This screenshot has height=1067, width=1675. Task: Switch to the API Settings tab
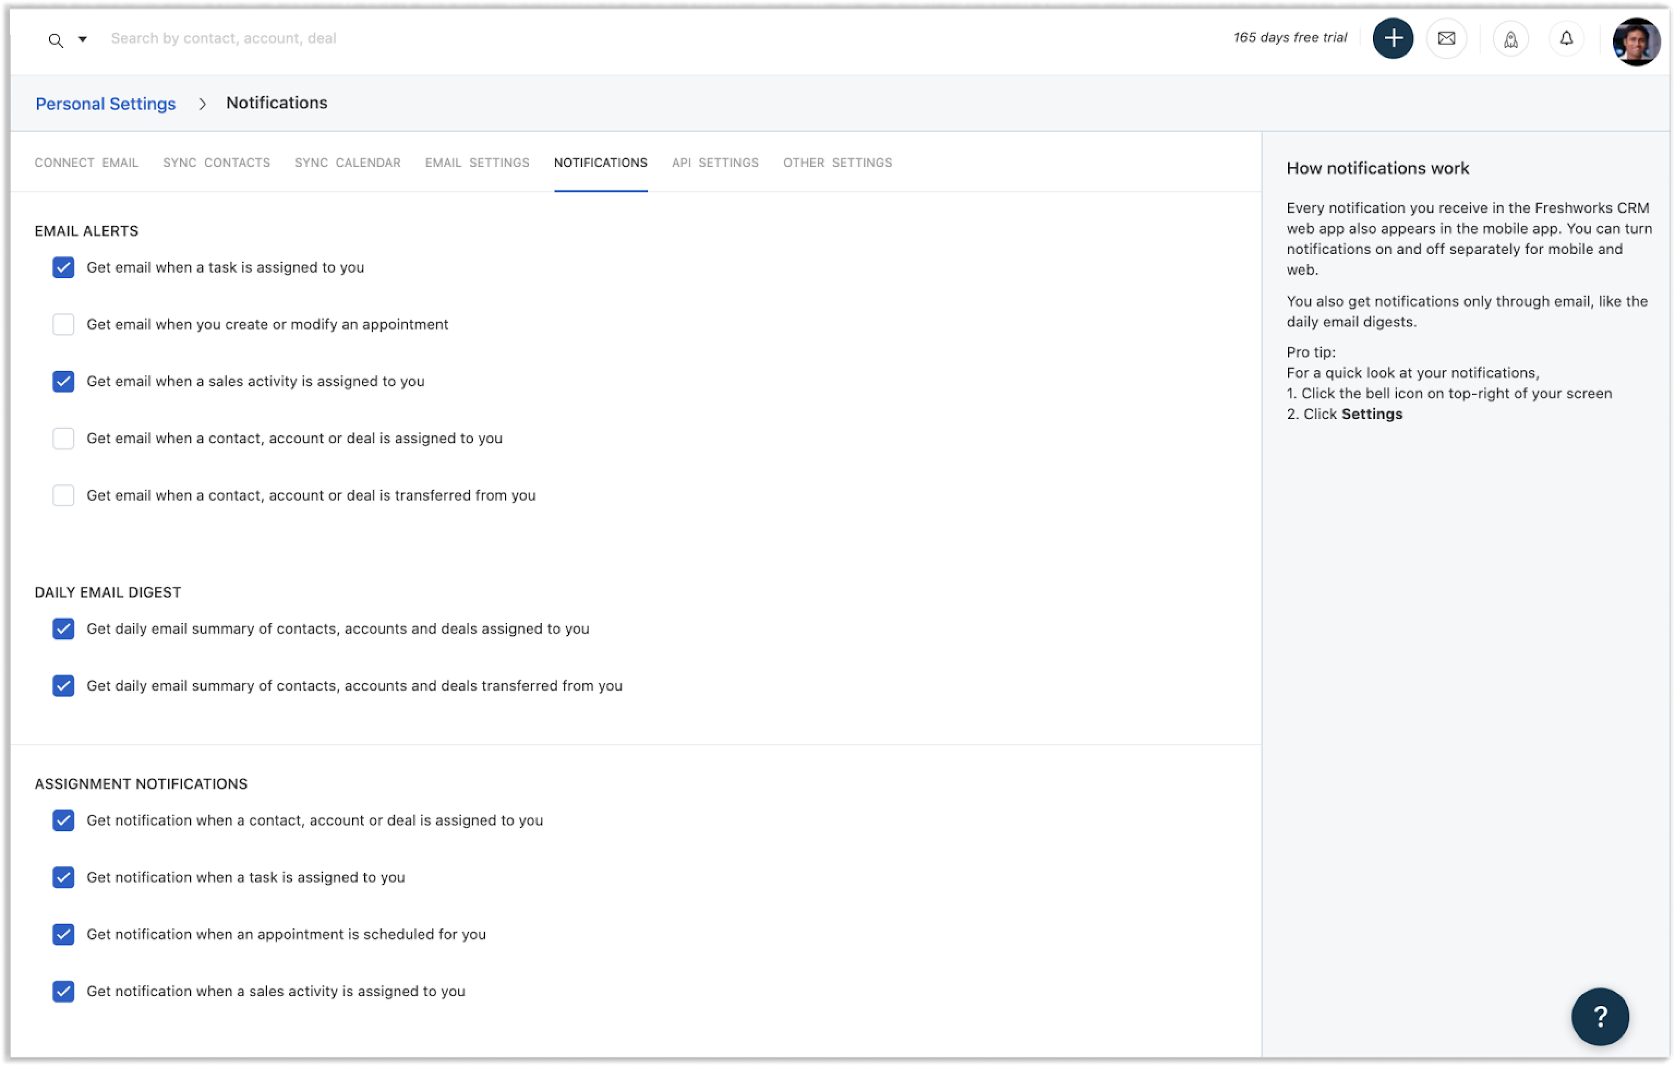(x=714, y=163)
